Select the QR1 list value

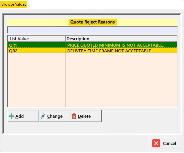[x=13, y=45]
